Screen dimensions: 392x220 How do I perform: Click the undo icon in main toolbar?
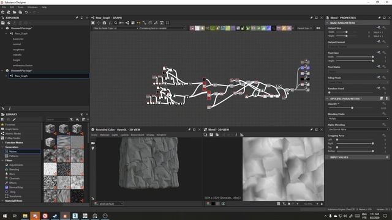coord(26,12)
